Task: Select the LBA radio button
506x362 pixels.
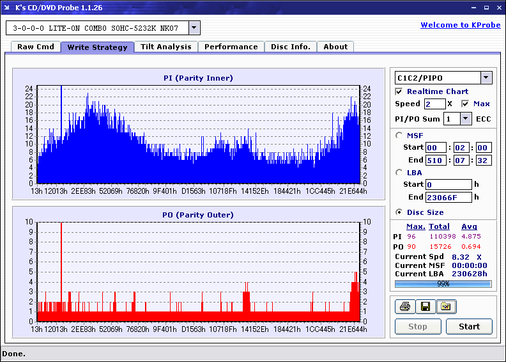Action: coord(399,172)
